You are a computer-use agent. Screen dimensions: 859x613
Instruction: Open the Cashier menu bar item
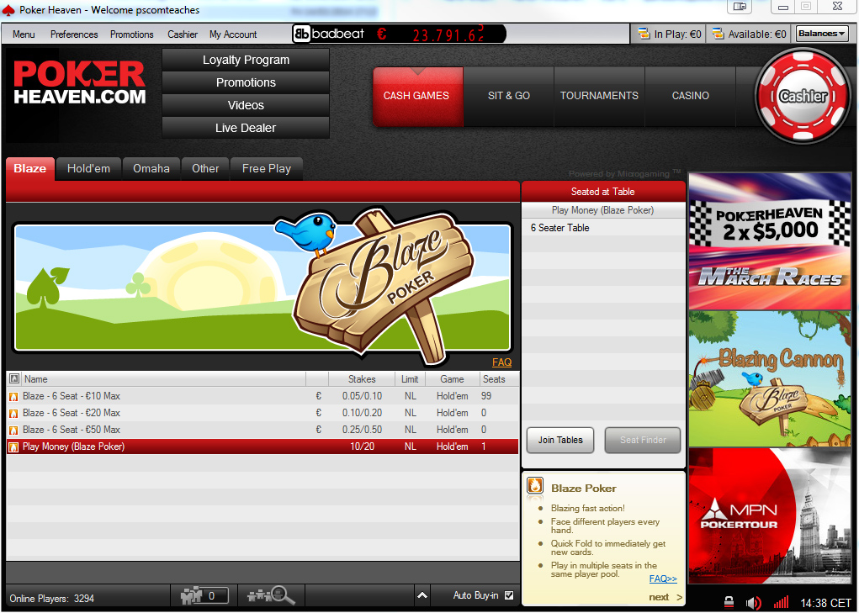[x=183, y=34]
